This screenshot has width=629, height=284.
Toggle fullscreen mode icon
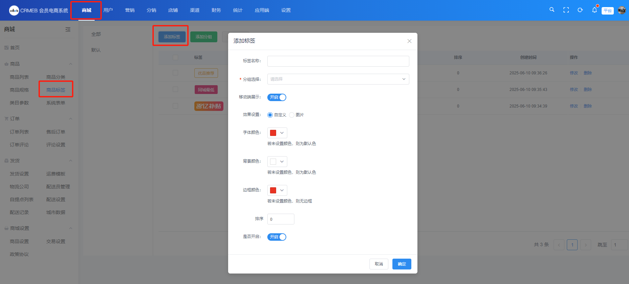(566, 10)
